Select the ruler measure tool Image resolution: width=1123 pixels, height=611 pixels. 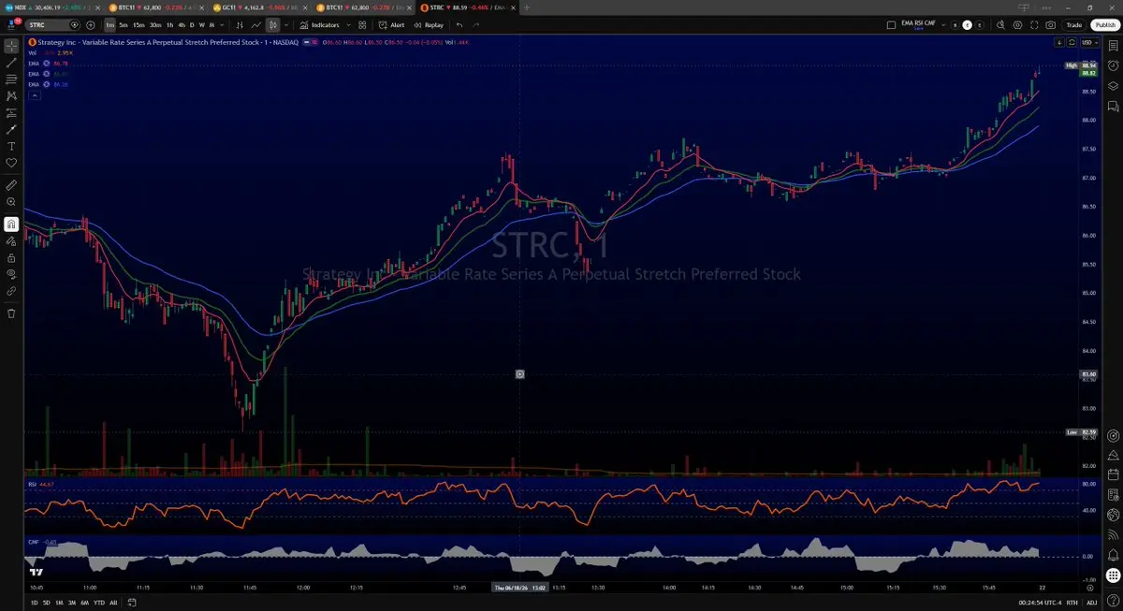pyautogui.click(x=11, y=184)
